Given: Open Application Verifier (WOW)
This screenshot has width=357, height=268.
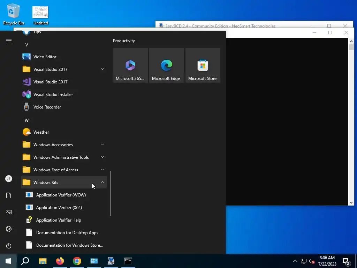Looking at the screenshot, I should [64, 195].
